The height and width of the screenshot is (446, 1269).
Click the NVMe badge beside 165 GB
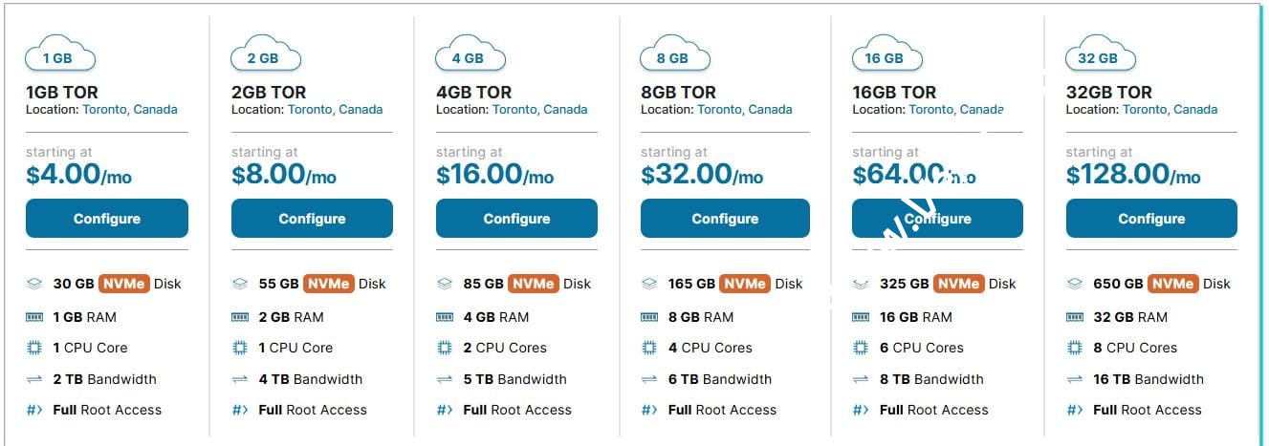[x=744, y=284]
